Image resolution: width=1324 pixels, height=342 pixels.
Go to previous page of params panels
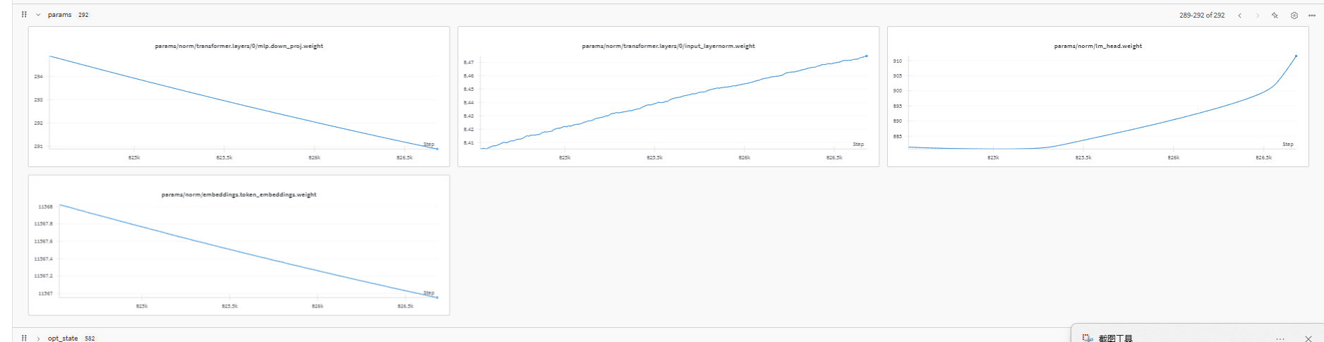click(x=1239, y=16)
